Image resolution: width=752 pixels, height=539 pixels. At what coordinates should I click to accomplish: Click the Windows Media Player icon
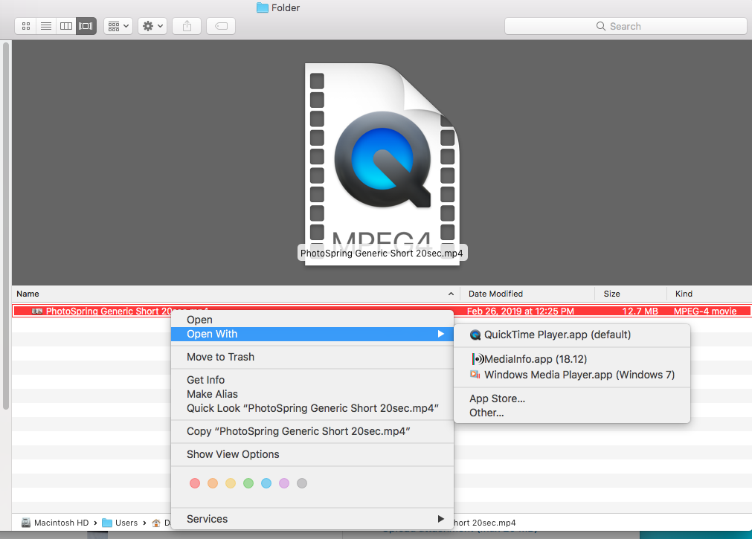pyautogui.click(x=475, y=375)
